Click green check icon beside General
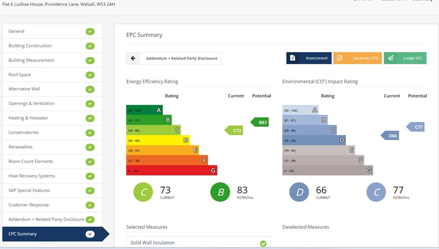439x249 pixels. (x=90, y=32)
